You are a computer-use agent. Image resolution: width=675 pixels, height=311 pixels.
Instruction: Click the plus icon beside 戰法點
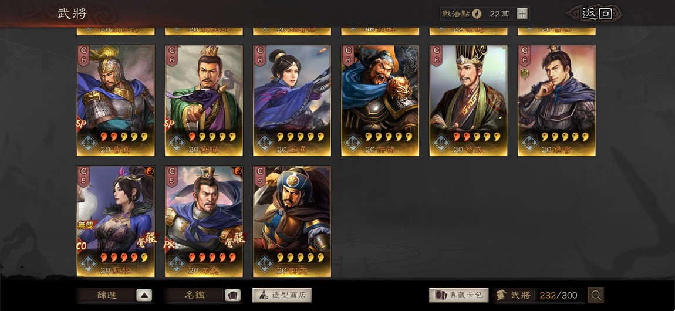click(522, 13)
